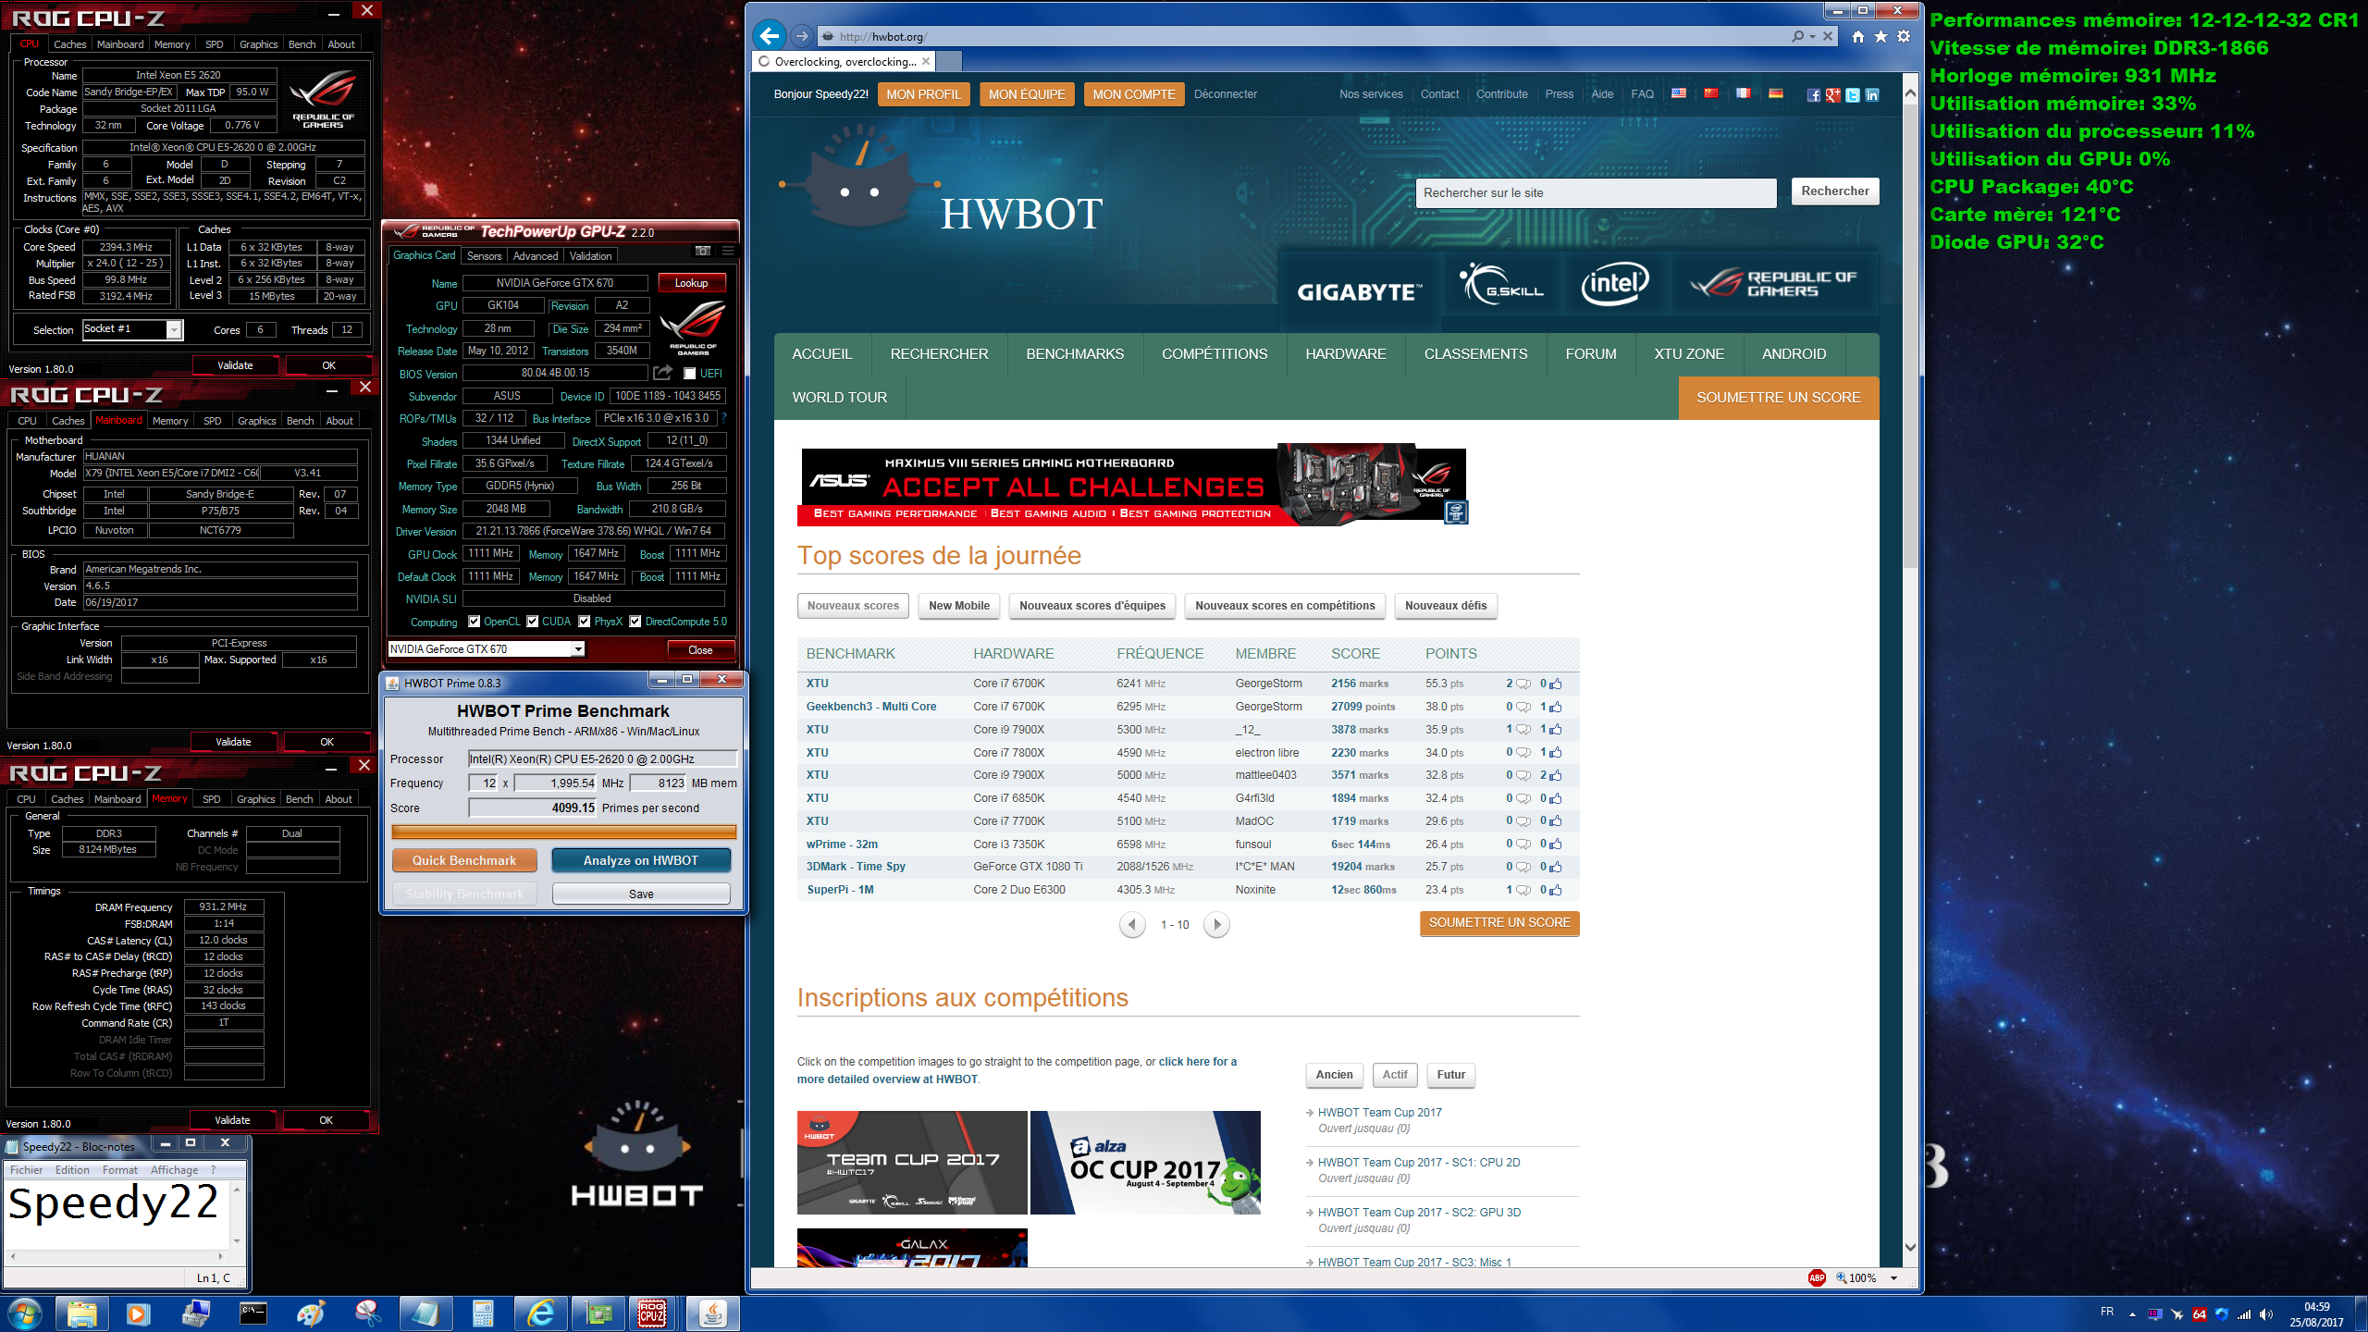Viewport: 2368px width, 1332px height.
Task: Open the BENCHMARKS site menu
Action: (1075, 354)
